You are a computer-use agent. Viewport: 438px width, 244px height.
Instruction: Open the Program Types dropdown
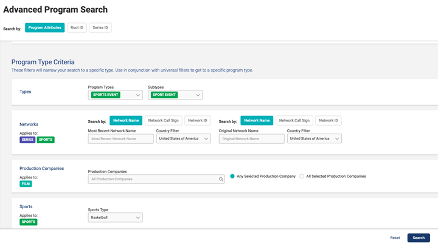[115, 95]
